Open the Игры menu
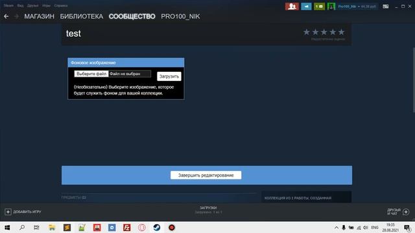Image resolution: width=415 pixels, height=233 pixels. tap(46, 6)
